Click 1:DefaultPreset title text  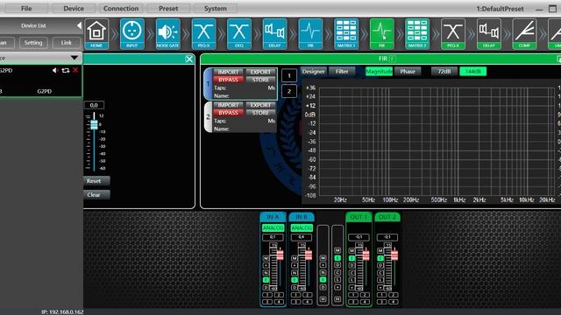pos(500,9)
